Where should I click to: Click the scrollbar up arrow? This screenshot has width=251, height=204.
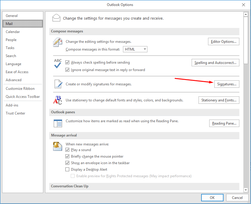tap(246, 14)
